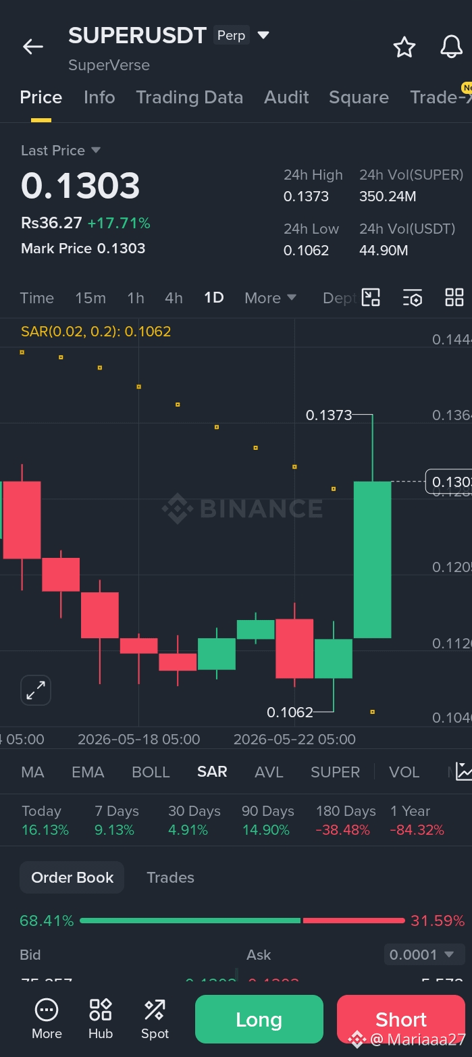
Task: Click the 24h High 0.1373 value
Action: click(306, 197)
